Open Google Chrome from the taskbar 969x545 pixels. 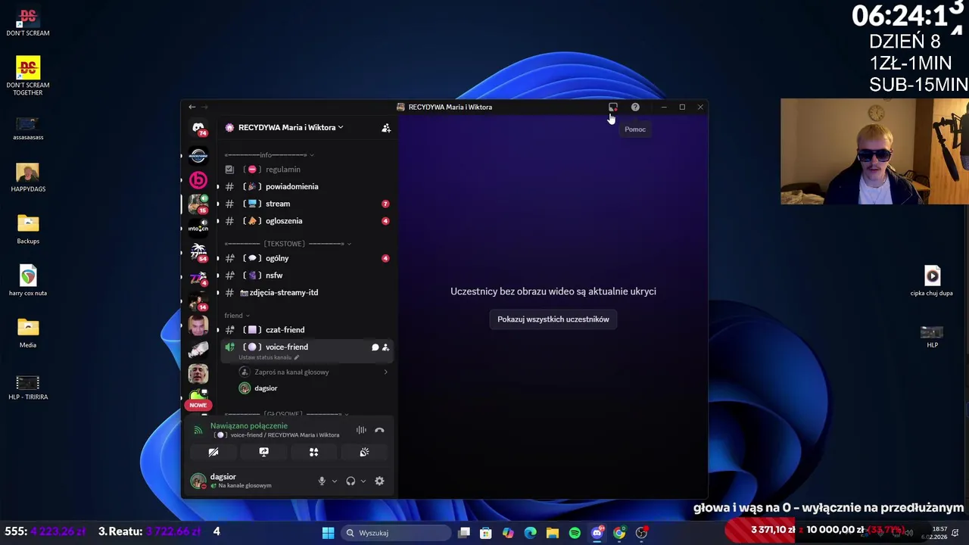point(619,533)
